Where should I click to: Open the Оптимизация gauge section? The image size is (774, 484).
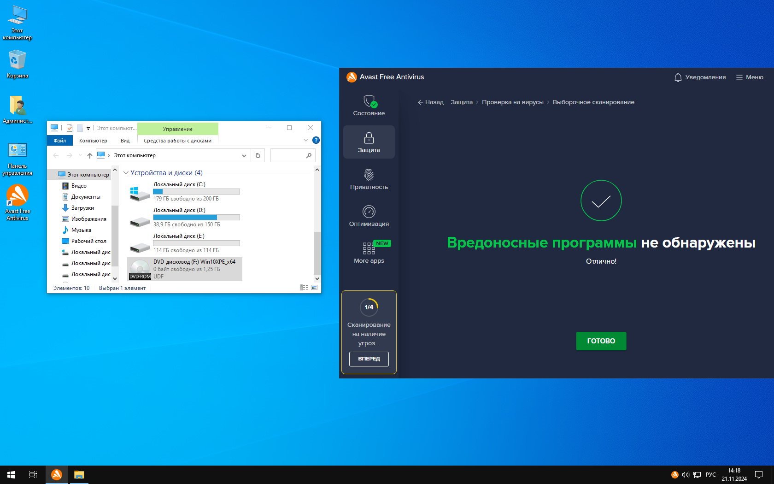point(369,216)
